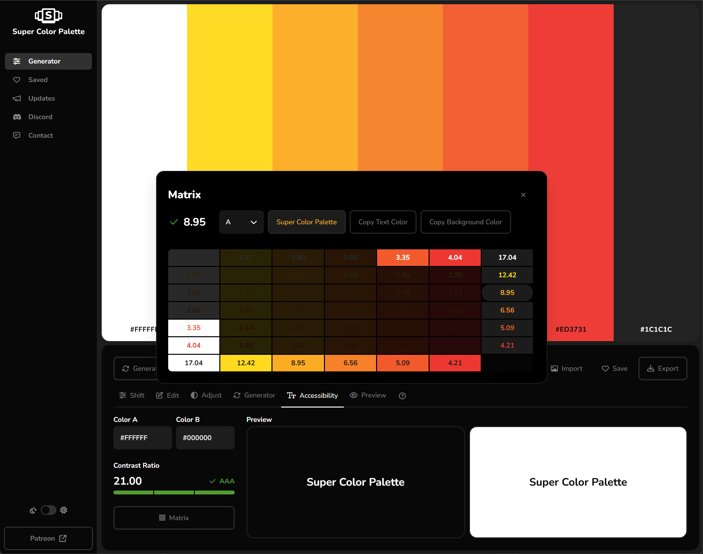
Task: Open the A conformance level dropdown
Action: coord(242,222)
